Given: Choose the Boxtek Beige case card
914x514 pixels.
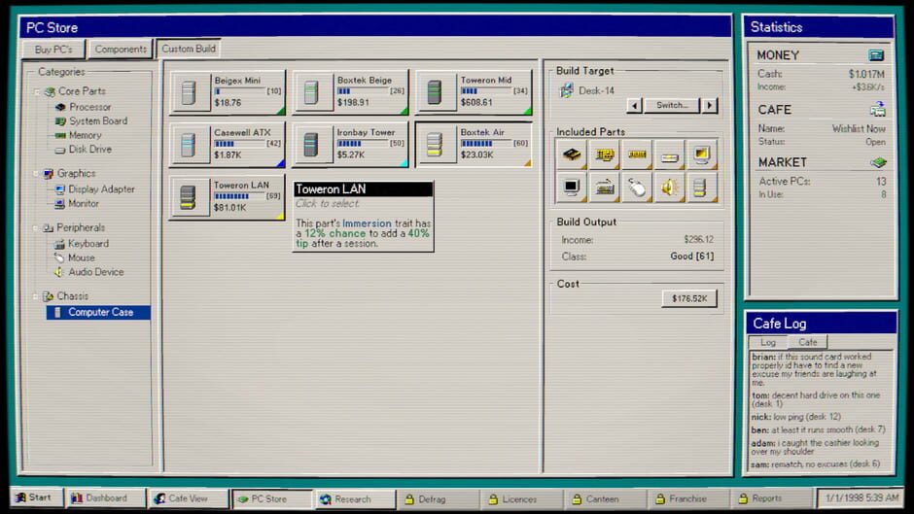Looking at the screenshot, I should 350,92.
